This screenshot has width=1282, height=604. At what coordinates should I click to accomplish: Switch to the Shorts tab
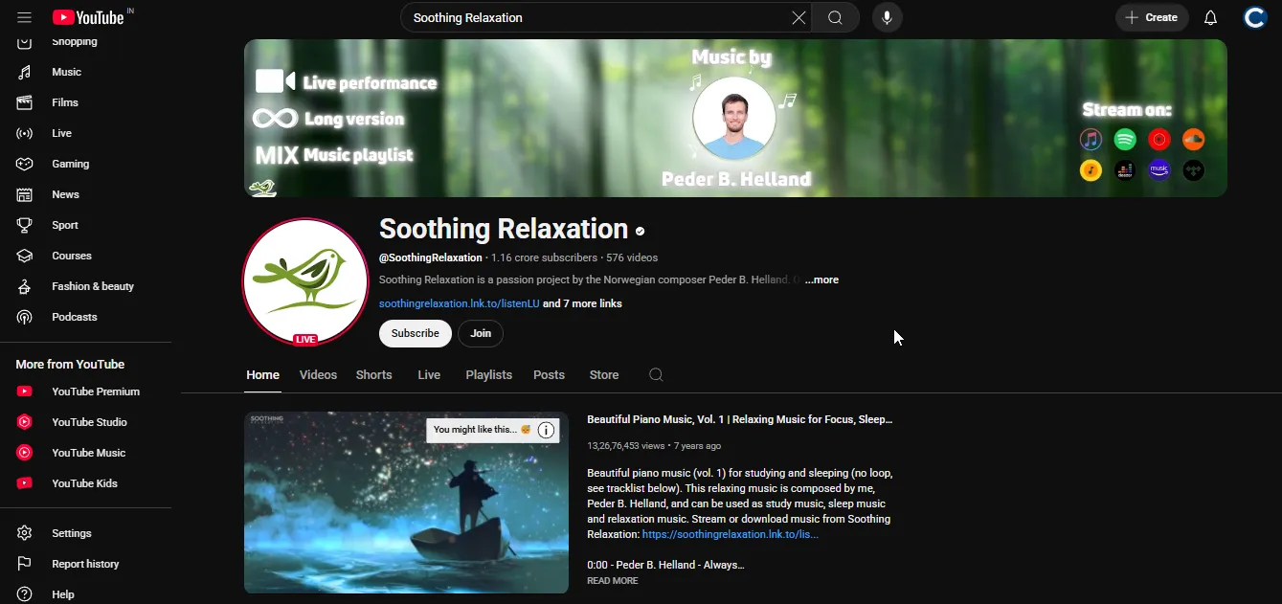coord(374,375)
